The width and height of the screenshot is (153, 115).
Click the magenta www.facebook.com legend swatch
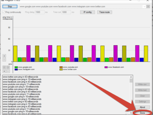coord(106,67)
